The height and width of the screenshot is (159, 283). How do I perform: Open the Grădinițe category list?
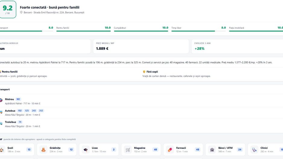click(x=57, y=149)
